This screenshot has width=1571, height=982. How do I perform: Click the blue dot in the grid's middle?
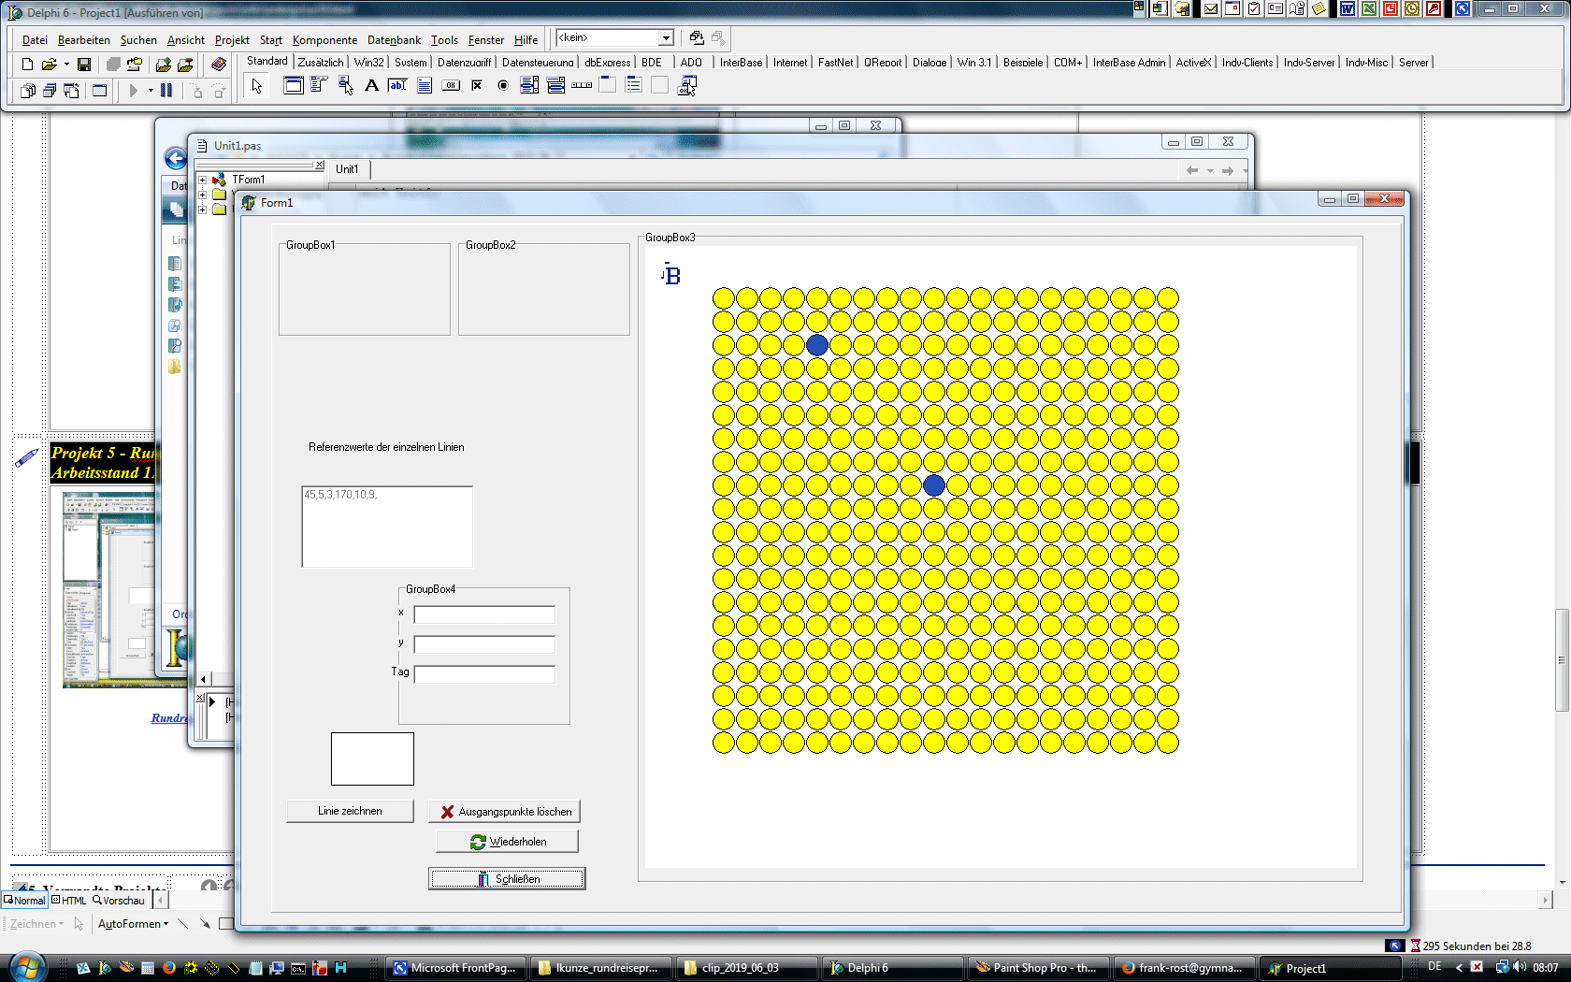tap(934, 485)
